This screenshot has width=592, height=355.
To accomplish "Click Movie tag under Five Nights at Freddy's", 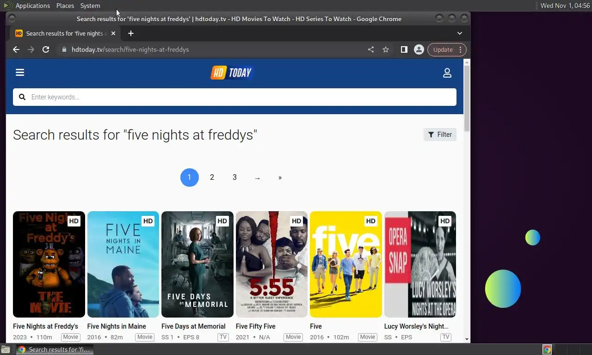I will click(71, 337).
